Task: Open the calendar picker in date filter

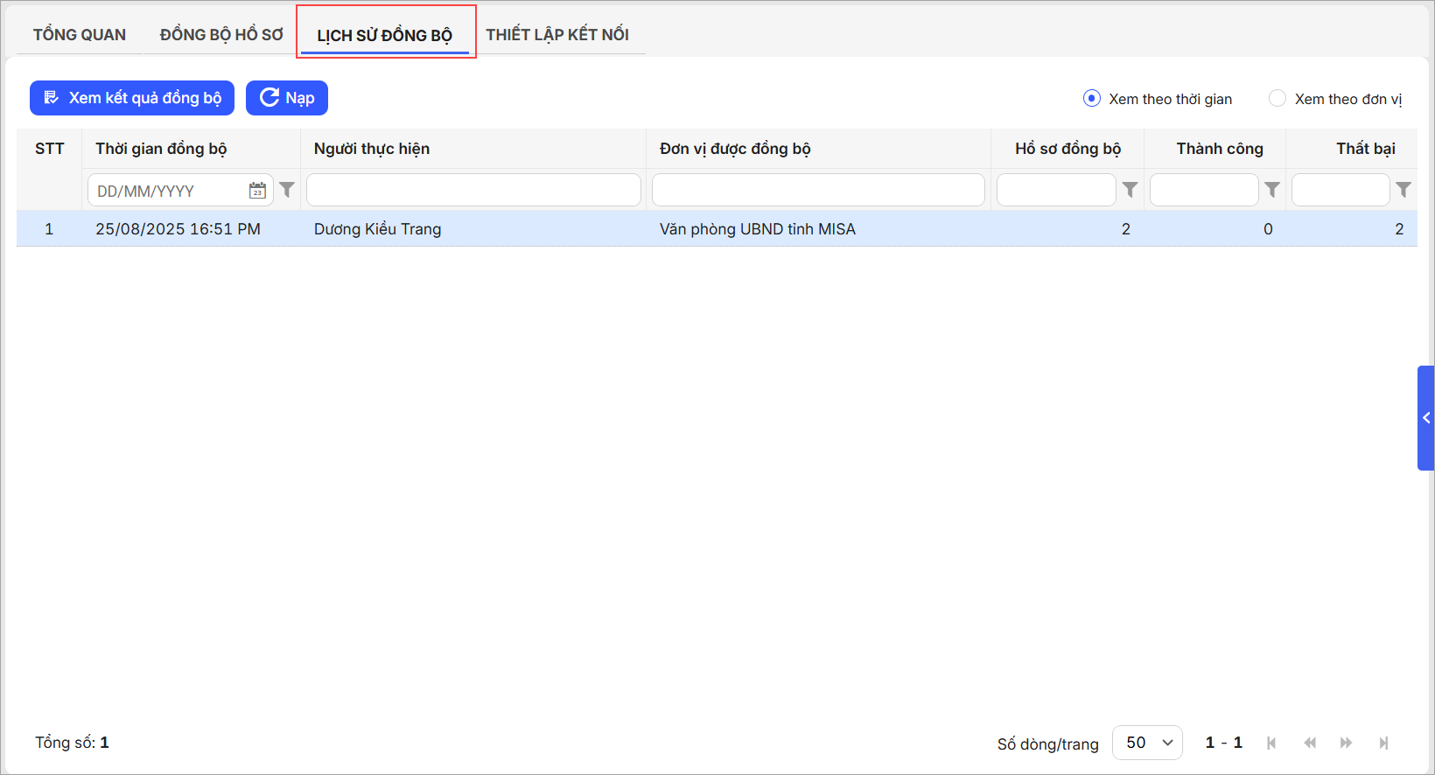Action: (257, 191)
